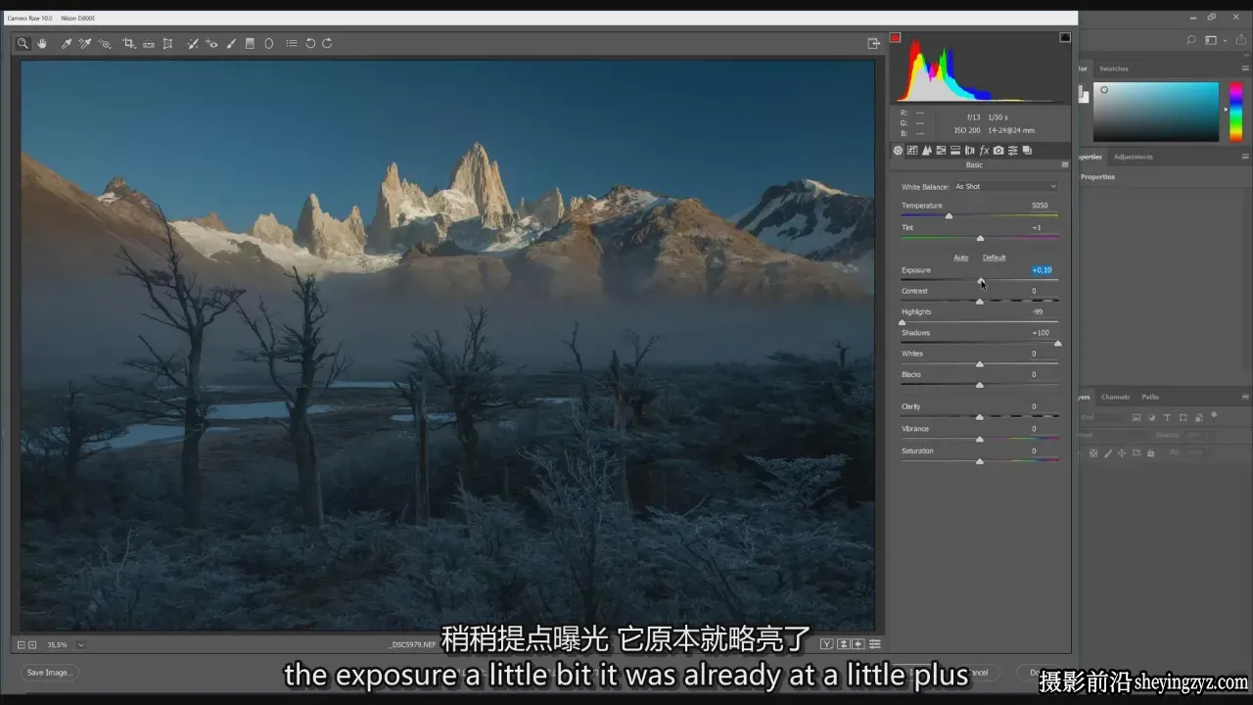Click the Whites slider handle

(x=980, y=364)
